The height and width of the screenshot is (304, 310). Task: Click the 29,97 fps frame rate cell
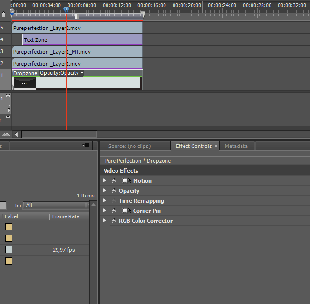click(64, 250)
